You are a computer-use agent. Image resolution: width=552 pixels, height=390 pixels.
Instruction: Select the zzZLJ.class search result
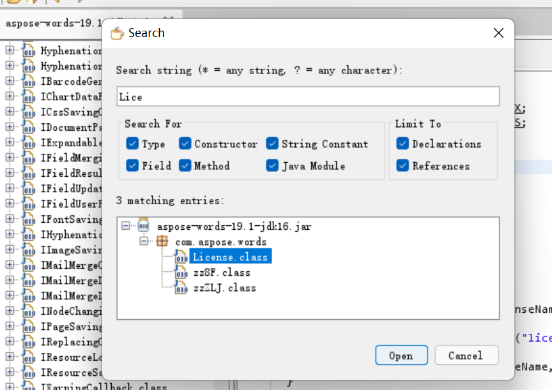225,288
